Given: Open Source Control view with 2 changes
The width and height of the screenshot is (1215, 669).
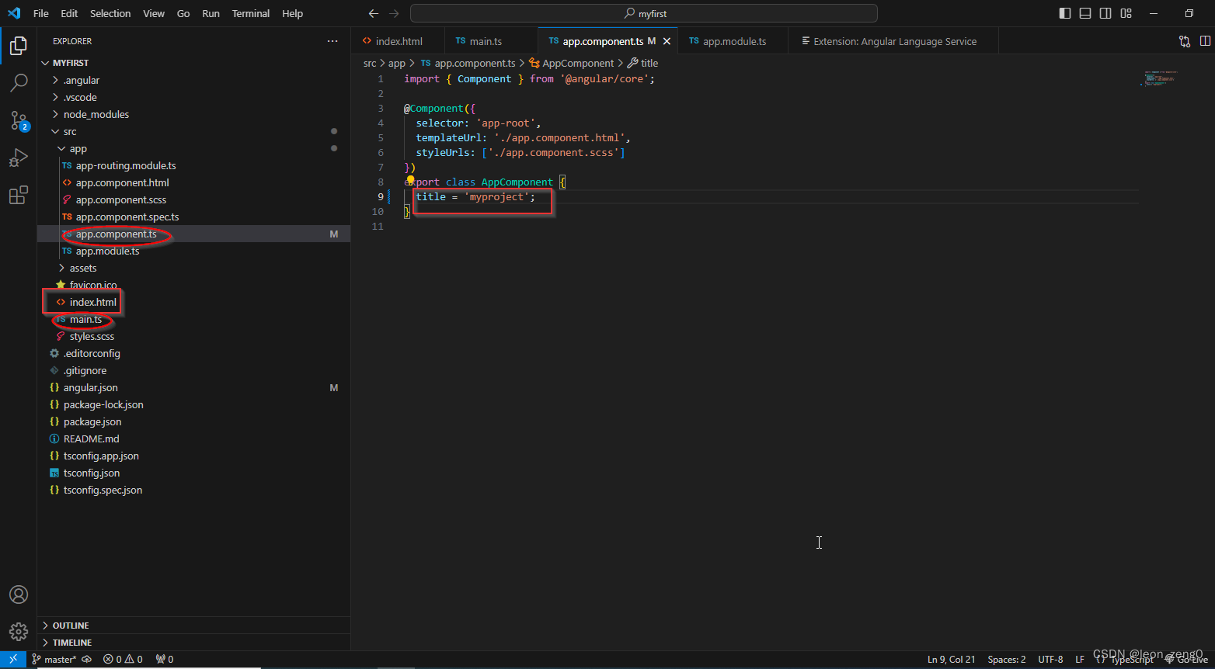Looking at the screenshot, I should [x=19, y=120].
